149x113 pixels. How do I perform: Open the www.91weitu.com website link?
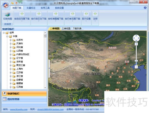(19, 109)
